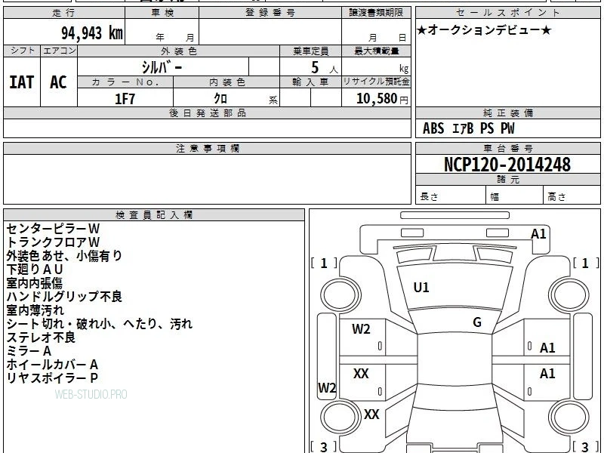604x453 pixels.
Task: Click the note リヤスポイラーP
Action: pos(52,378)
